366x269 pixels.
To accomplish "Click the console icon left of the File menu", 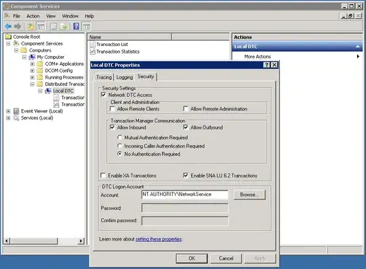I will pos(7,16).
